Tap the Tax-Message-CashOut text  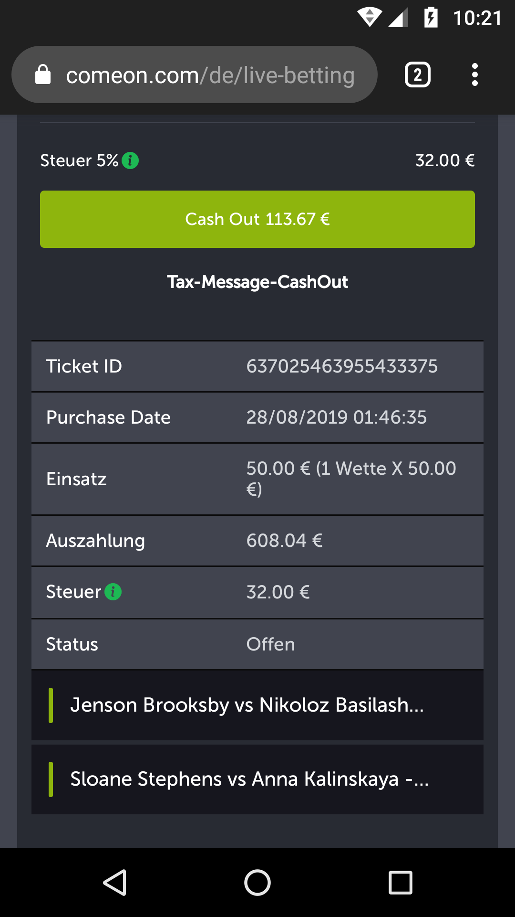(x=257, y=282)
